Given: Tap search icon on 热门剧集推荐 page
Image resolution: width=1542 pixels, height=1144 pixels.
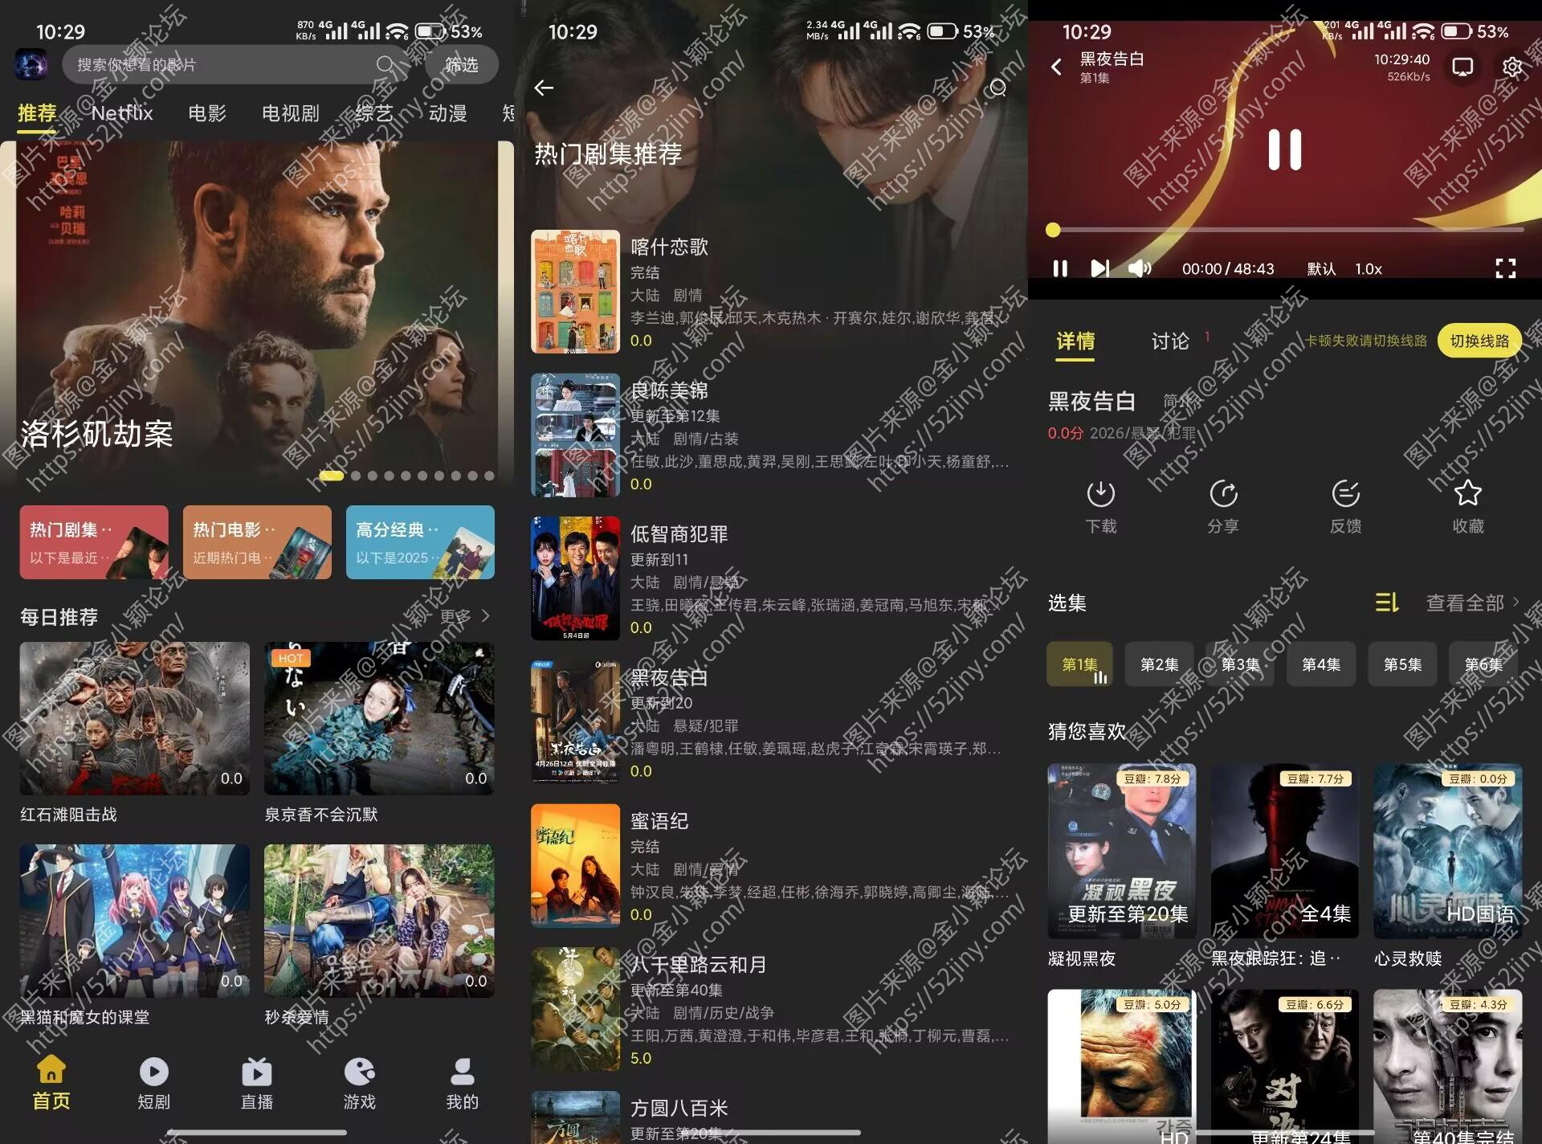Looking at the screenshot, I should [997, 88].
